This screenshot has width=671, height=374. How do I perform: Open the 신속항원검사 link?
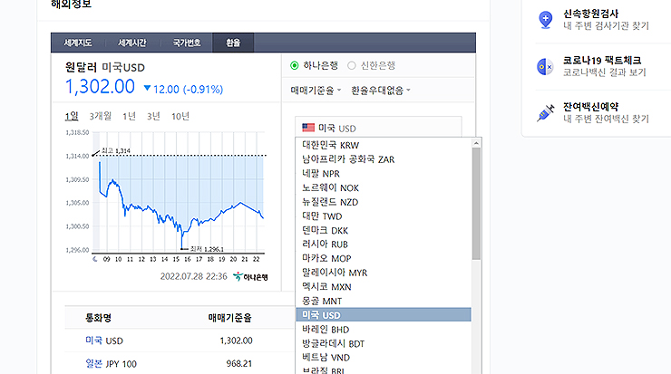590,14
